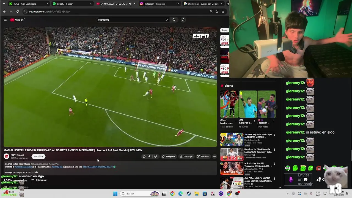Show hidden system tray icons chevron
The image size is (352, 198).
[x=288, y=194]
